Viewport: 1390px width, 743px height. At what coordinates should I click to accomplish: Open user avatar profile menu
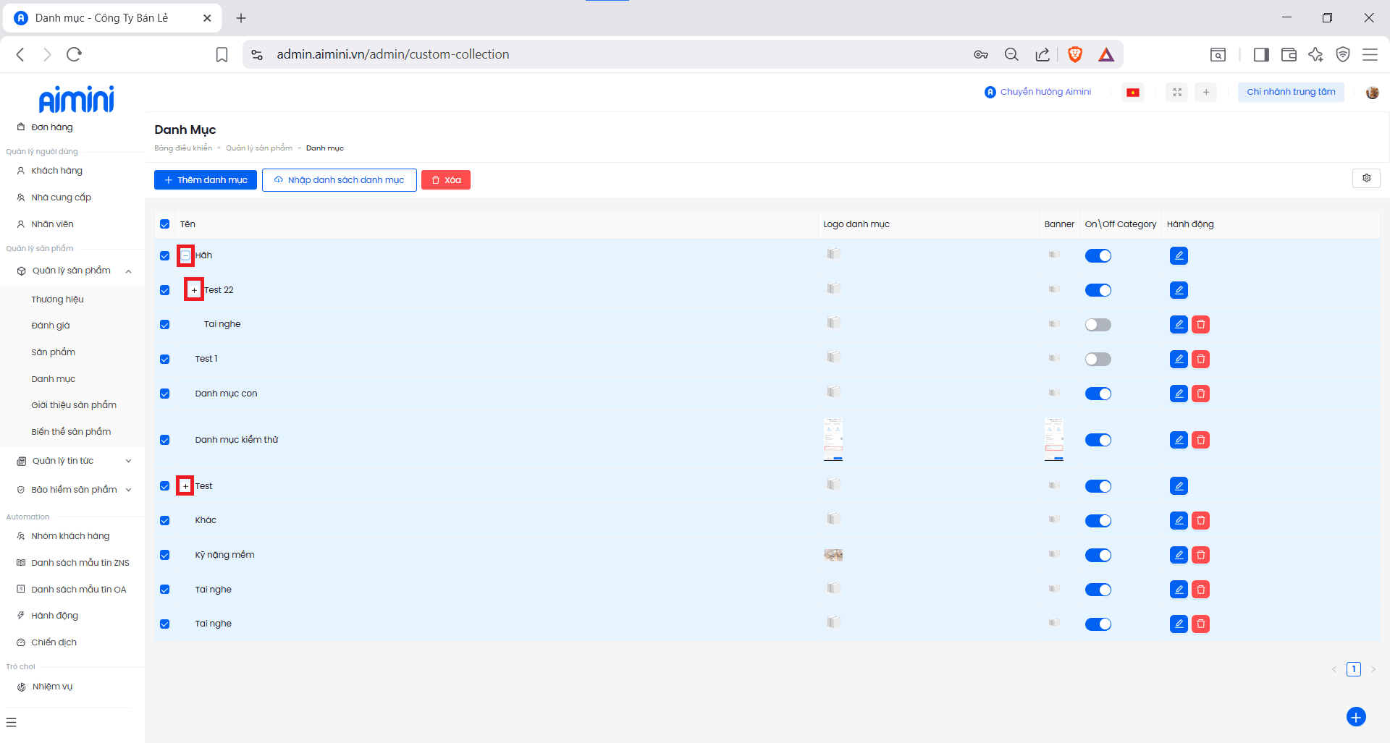click(1372, 92)
